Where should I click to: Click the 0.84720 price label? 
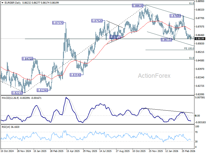coord(27,59)
